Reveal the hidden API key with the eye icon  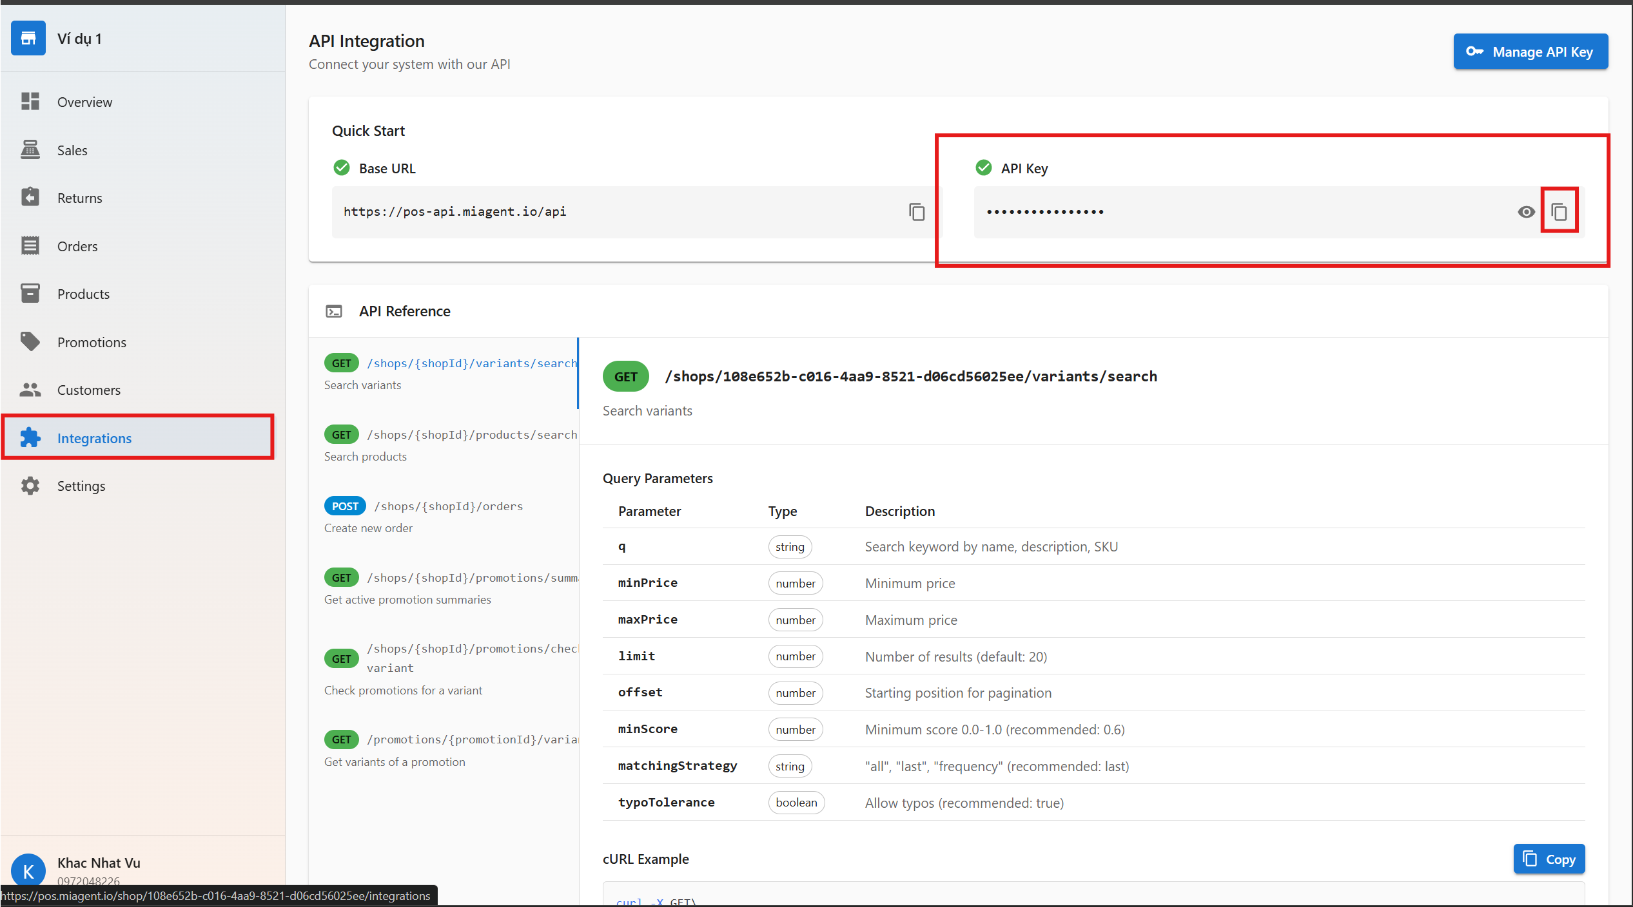1525,212
